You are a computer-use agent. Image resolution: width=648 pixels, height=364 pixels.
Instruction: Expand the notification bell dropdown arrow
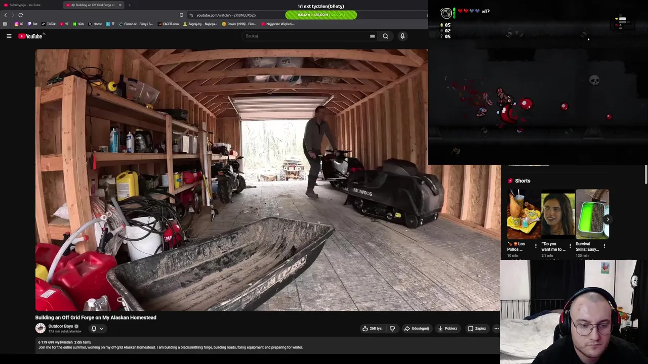[x=101, y=329]
